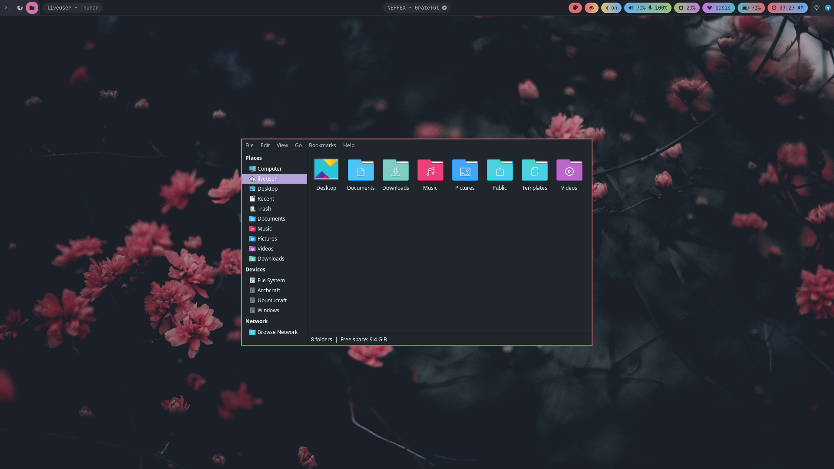Open the Bookmarks menu
This screenshot has width=834, height=469.
click(x=322, y=145)
